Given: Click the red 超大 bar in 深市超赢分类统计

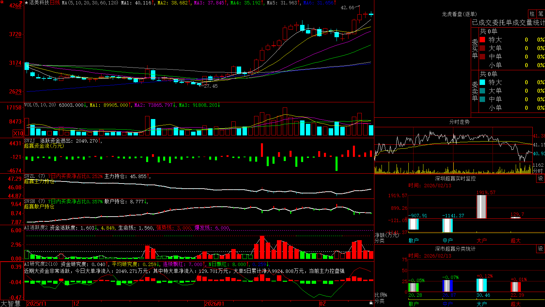Looking at the screenshot, I should (x=516, y=287).
